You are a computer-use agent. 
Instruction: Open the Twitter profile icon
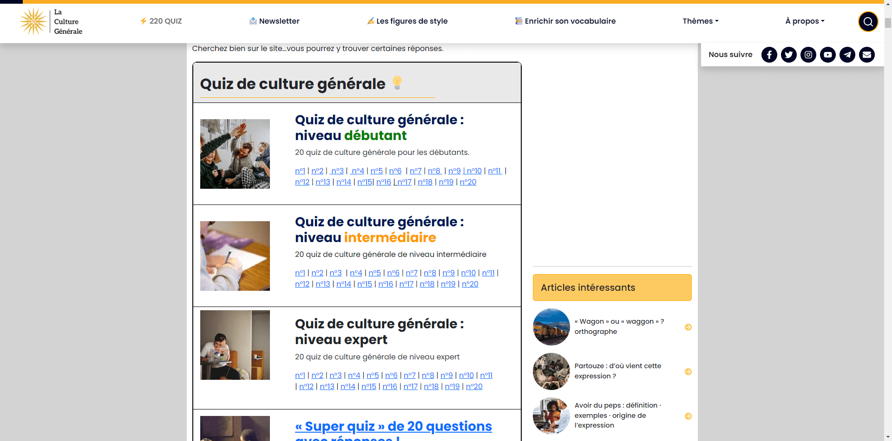(788, 55)
